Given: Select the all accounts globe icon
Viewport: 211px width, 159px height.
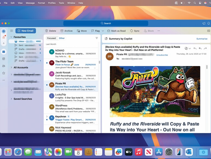Looking at the screenshot, I should click(x=4, y=31).
